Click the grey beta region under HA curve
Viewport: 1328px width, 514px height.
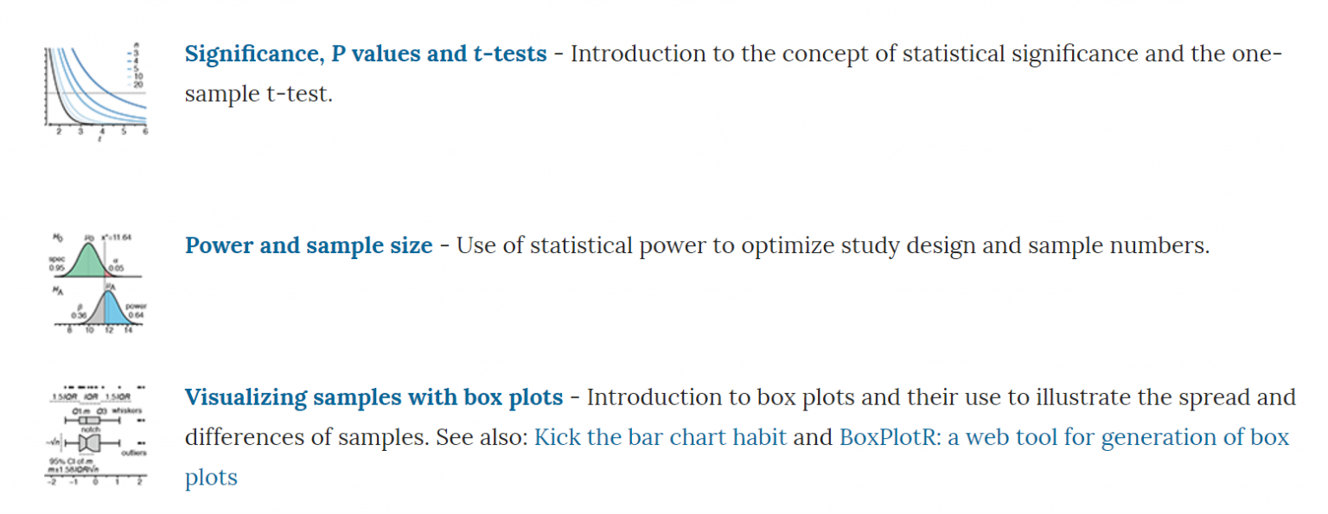97,313
